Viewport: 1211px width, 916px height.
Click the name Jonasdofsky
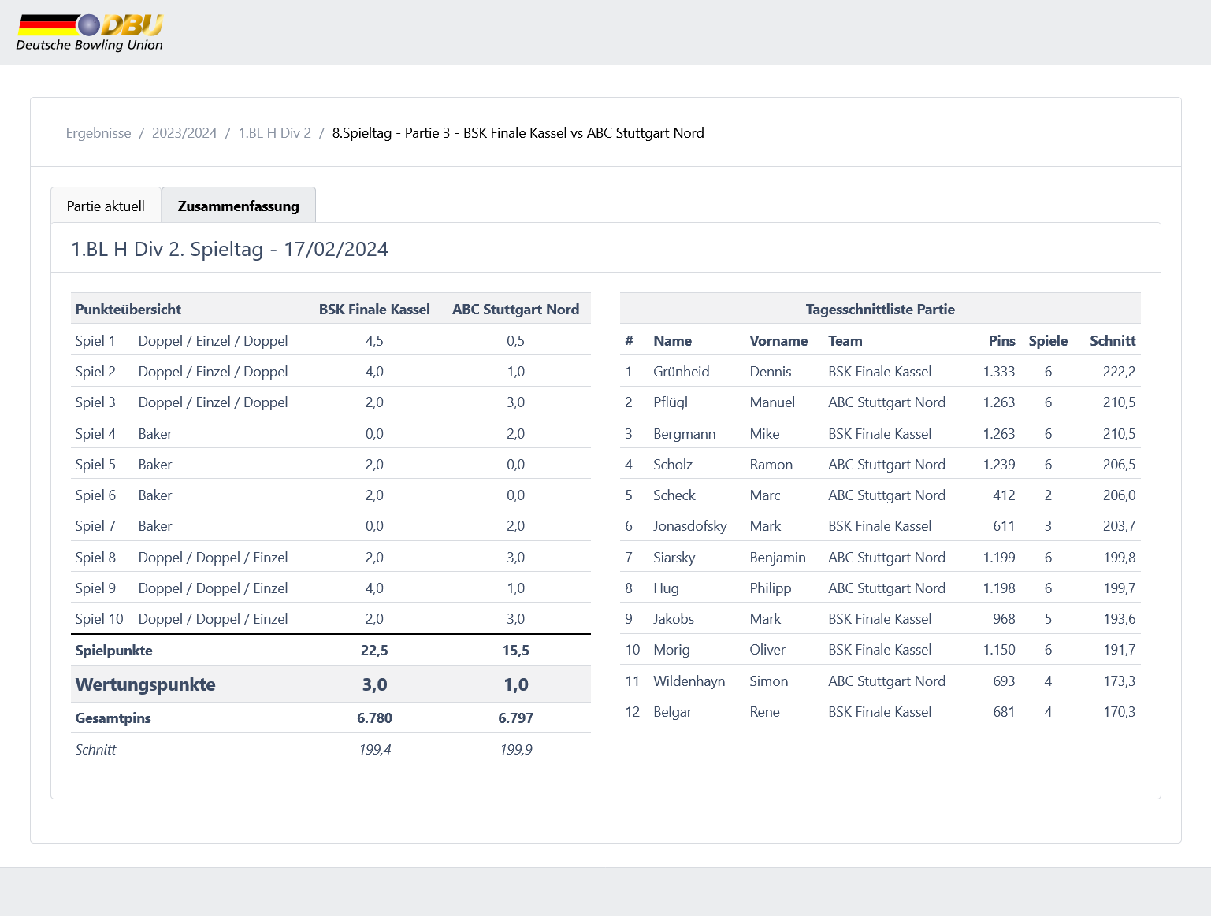(690, 526)
